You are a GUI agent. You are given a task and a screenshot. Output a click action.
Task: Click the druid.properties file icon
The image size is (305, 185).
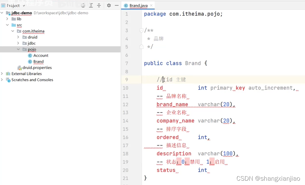point(19,68)
